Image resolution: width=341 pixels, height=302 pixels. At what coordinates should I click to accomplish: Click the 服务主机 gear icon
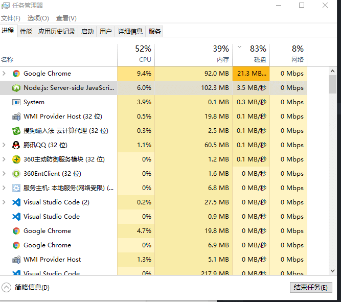pyautogui.click(x=16, y=188)
